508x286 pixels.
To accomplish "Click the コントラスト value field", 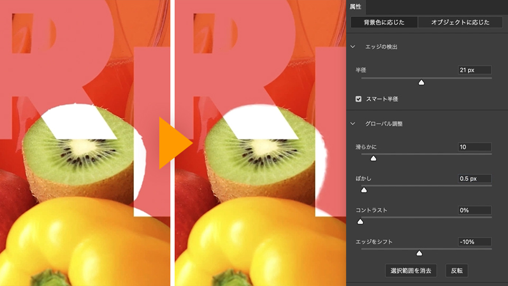I will pos(475,210).
